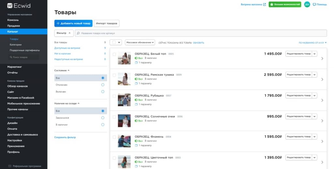Open storefront via external link icon
Screen dimensions: 334x169
pos(265,5)
